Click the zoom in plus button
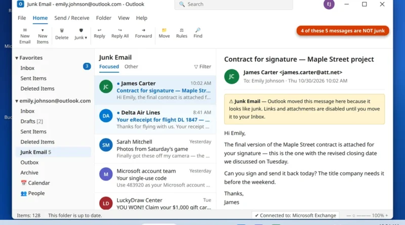This screenshot has width=405, height=225. point(387,215)
